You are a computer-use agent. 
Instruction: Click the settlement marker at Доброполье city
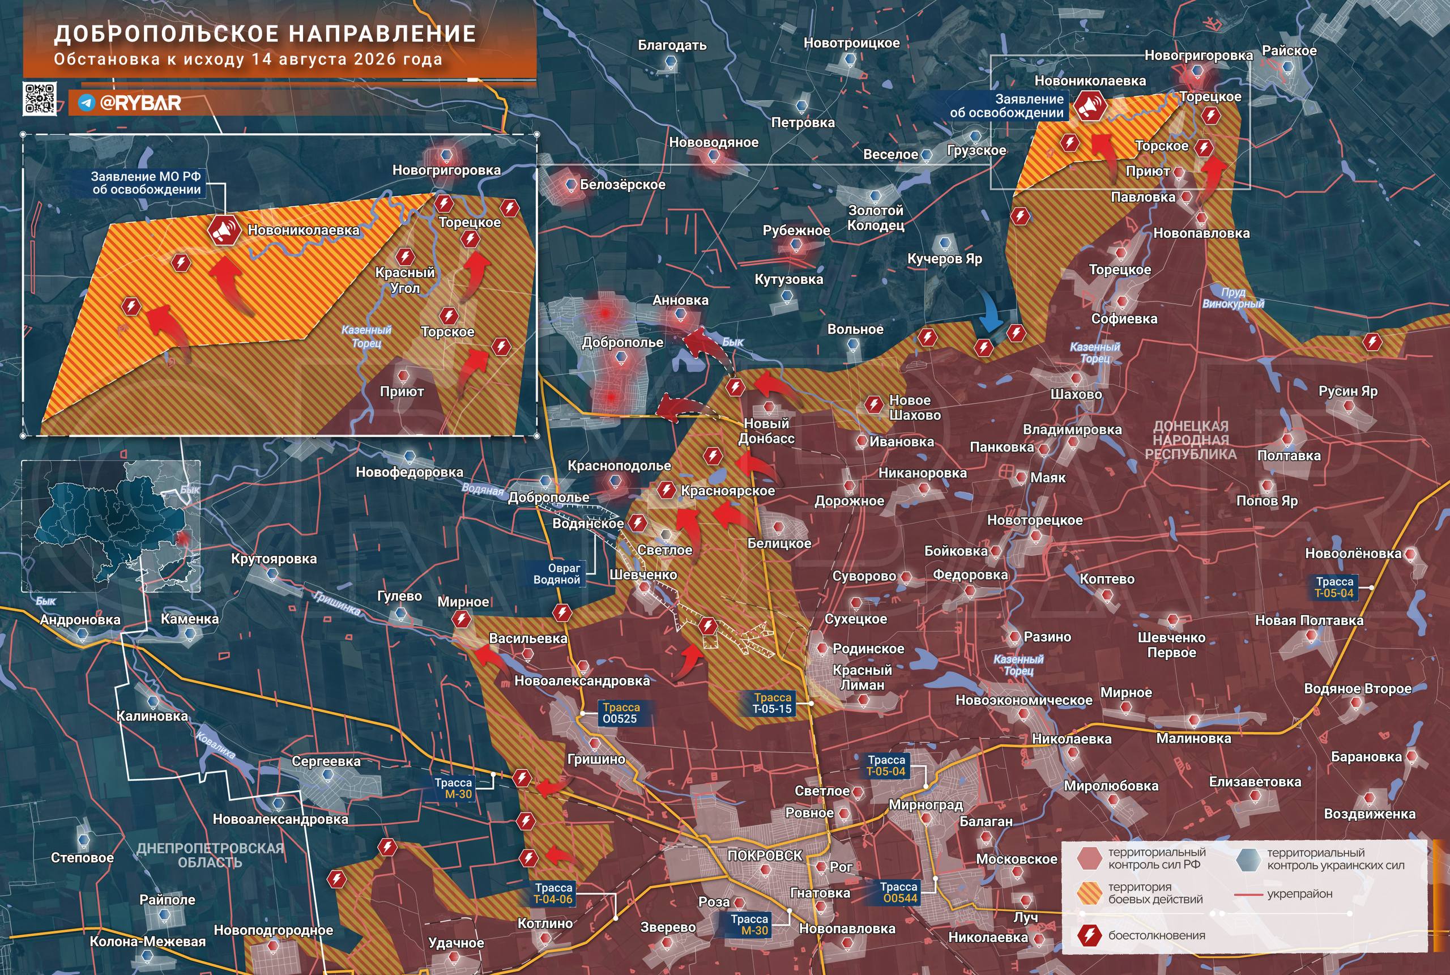point(621,359)
